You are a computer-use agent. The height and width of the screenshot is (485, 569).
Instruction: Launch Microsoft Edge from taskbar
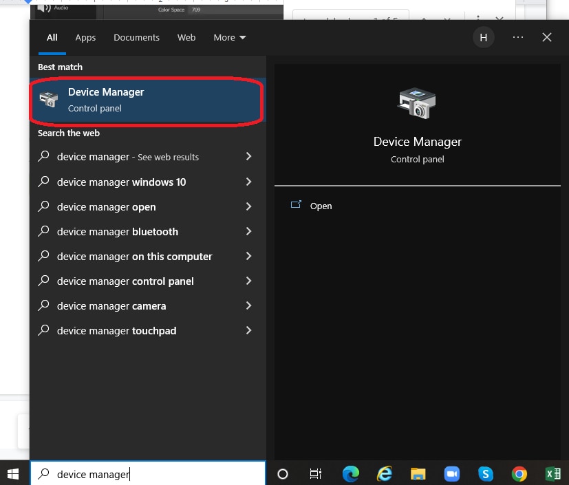(x=350, y=474)
